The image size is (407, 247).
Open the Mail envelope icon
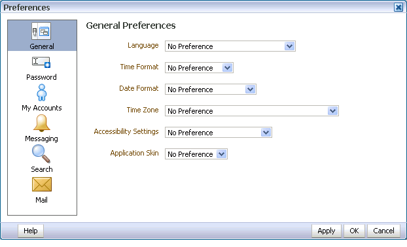click(x=42, y=184)
